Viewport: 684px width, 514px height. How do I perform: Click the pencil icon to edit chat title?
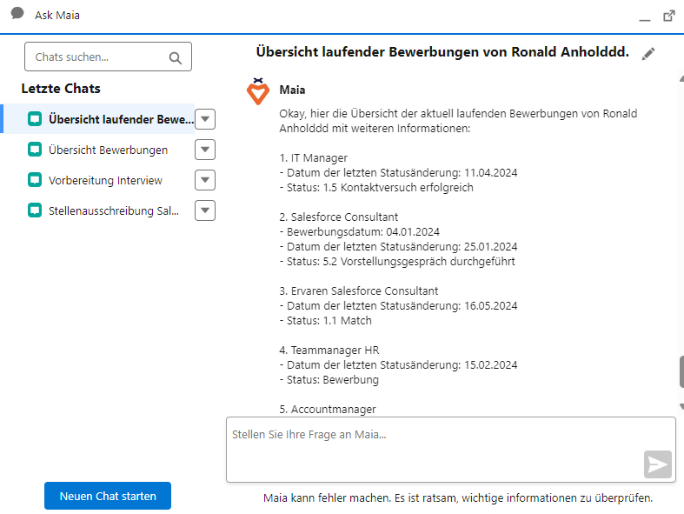click(x=647, y=54)
